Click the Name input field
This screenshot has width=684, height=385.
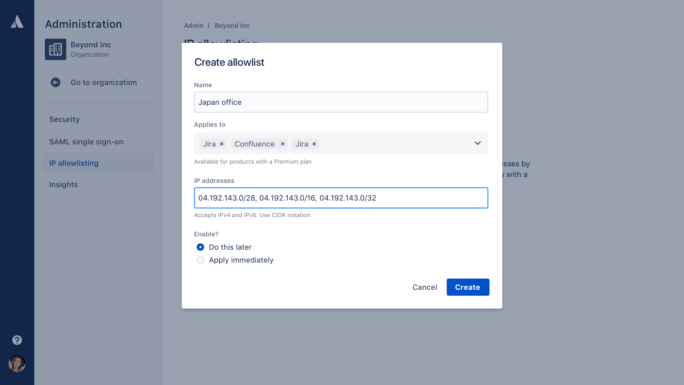[341, 102]
